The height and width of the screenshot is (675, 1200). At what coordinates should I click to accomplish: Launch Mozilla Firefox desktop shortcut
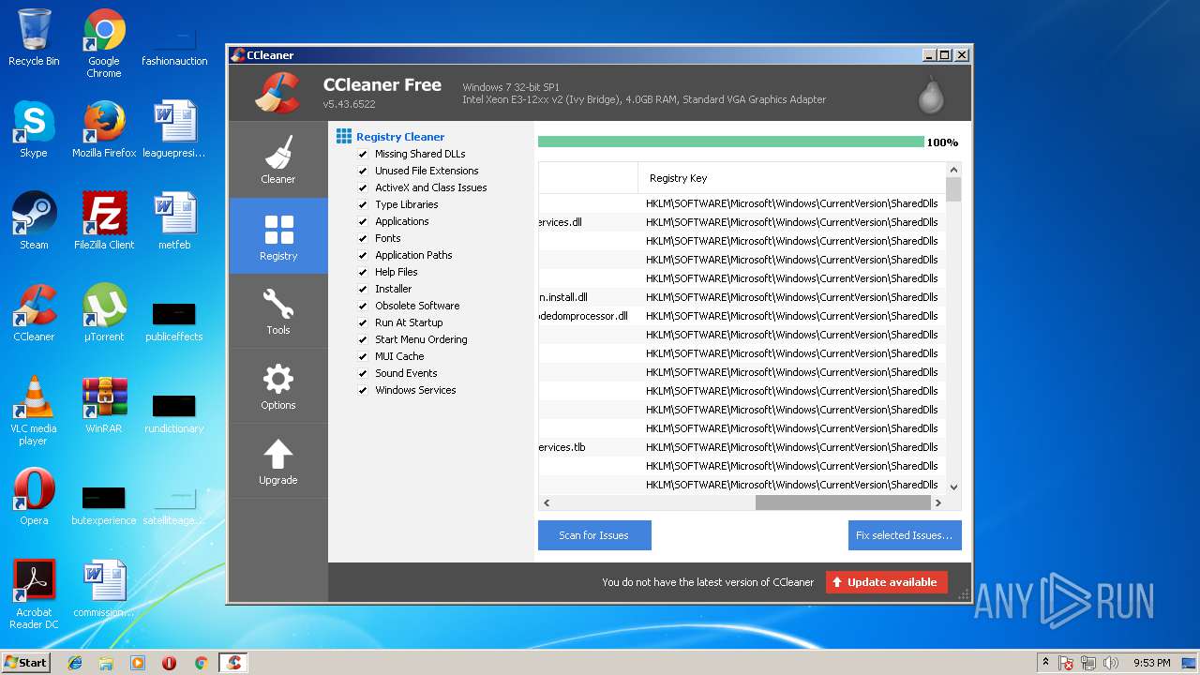[x=104, y=129]
